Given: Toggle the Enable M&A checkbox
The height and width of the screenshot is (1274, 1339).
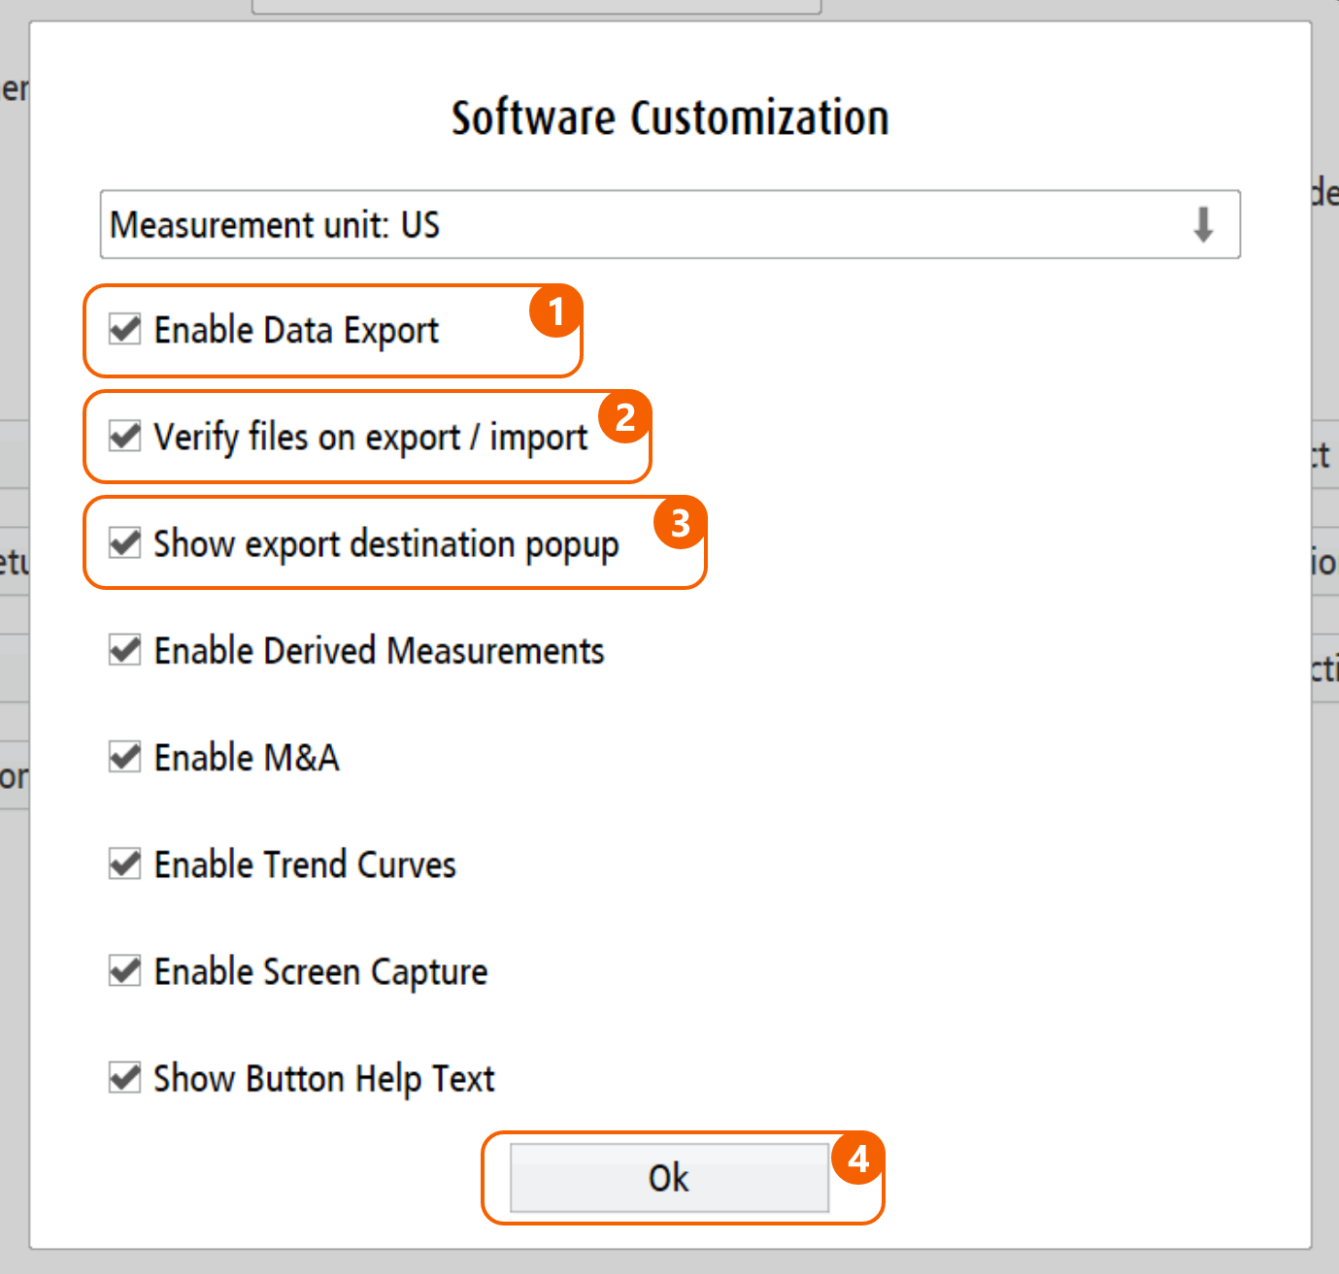Looking at the screenshot, I should 125,757.
